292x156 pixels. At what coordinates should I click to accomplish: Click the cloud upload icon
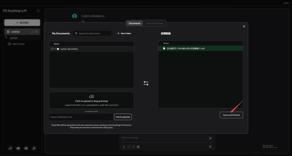coord(91,97)
